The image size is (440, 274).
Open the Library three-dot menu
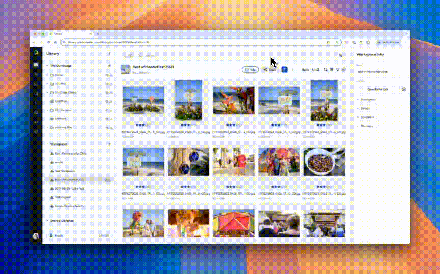109,54
